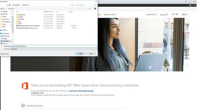Image resolution: width=197 pixels, height=110 pixels.
Task: Open the Cart on the Microsoft page
Action: click(x=175, y=14)
